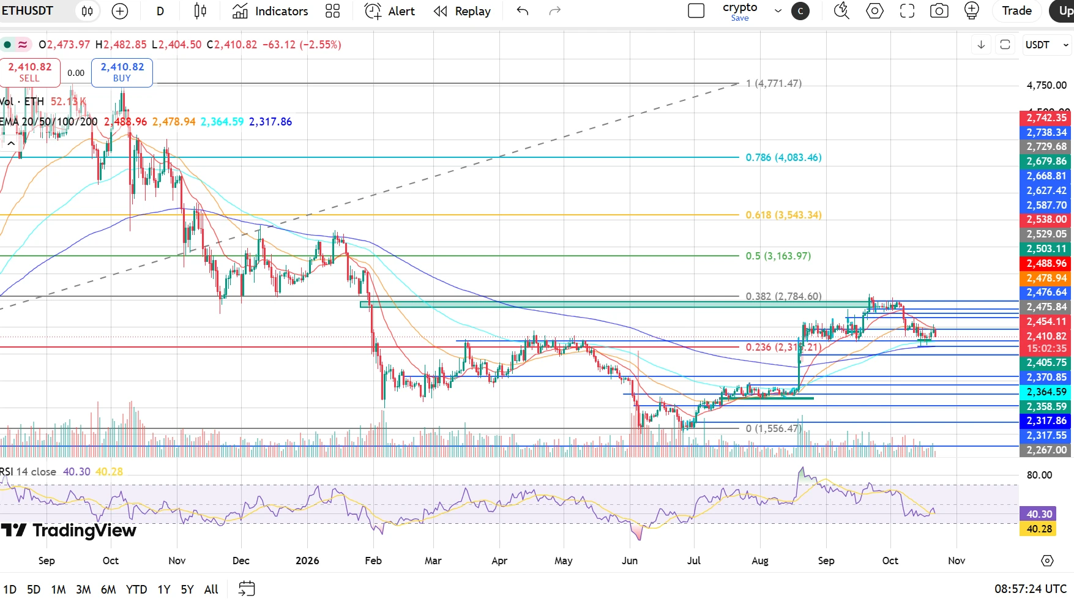Click the user account avatar C
Viewport: 1074px width, 604px height.
[800, 11]
